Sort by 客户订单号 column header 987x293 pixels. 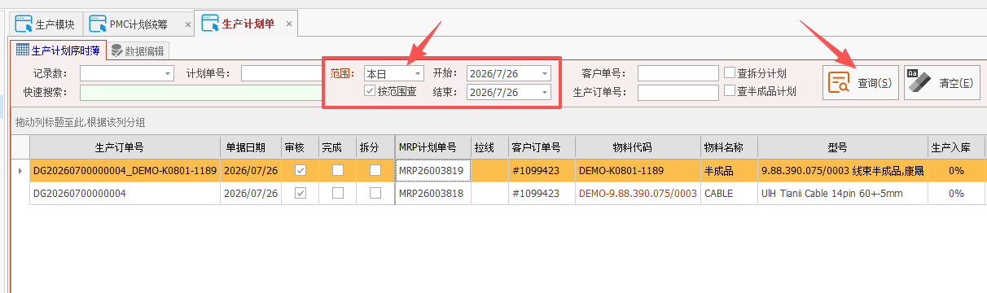coord(542,147)
